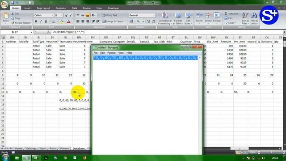Click the Office button
Screen dimensions: 286x161
4,4
